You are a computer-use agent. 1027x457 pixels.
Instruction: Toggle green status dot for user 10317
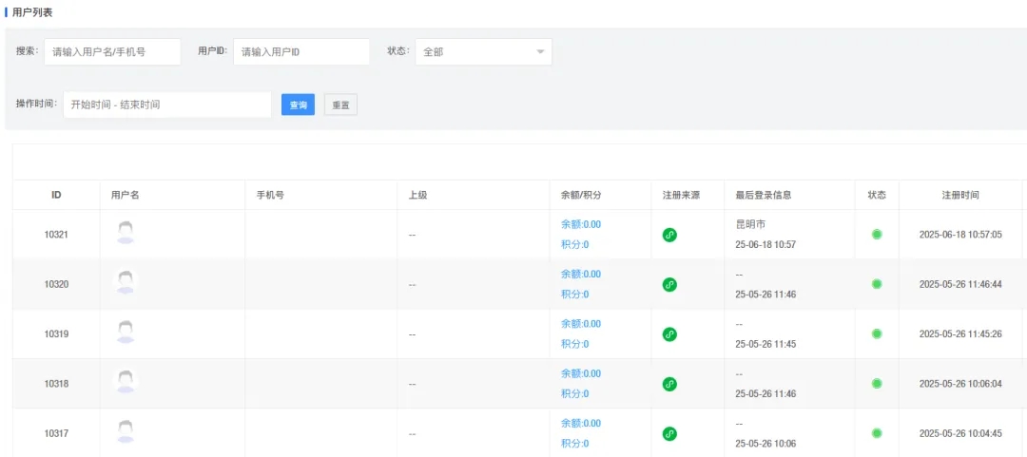tap(877, 433)
